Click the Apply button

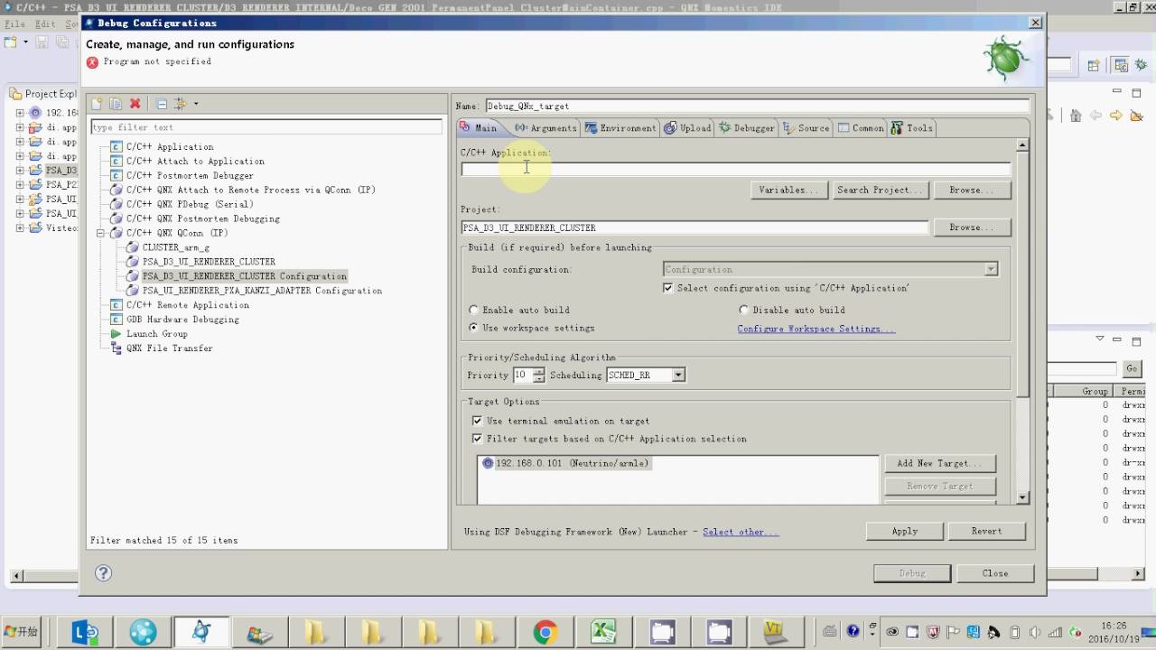tap(905, 532)
